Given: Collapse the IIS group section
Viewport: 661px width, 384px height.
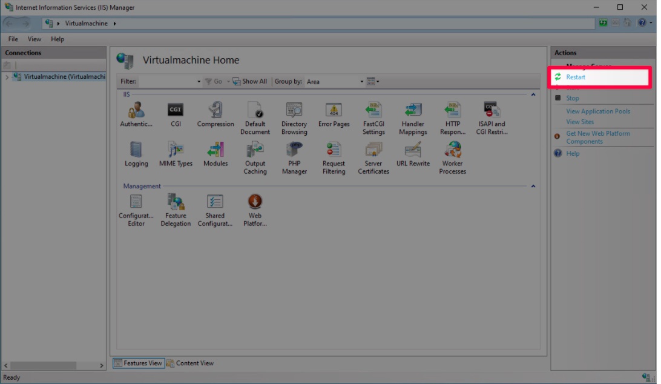Looking at the screenshot, I should tap(533, 94).
